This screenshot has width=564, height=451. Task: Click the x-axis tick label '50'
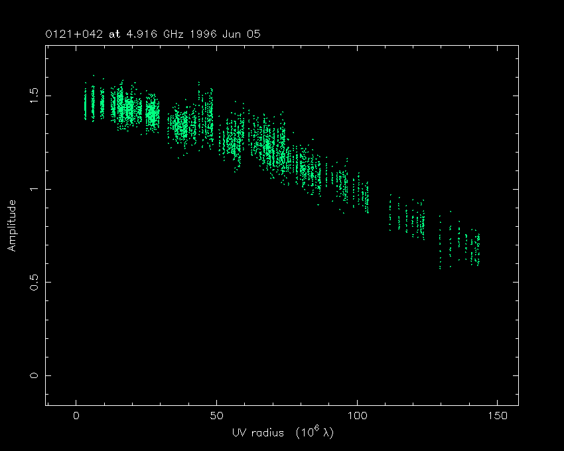click(x=216, y=416)
